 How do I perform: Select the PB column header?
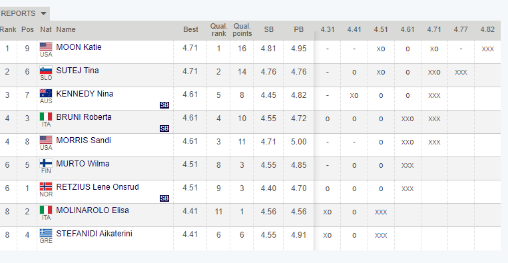299,29
